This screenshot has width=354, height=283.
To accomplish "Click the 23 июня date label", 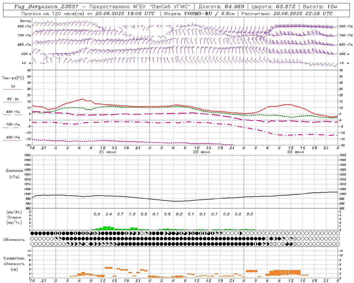I will coord(295,152).
